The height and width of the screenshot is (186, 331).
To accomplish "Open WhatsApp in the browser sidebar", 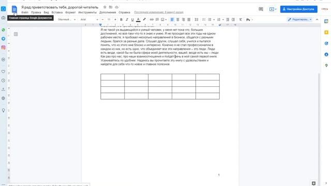I will 3,30.
